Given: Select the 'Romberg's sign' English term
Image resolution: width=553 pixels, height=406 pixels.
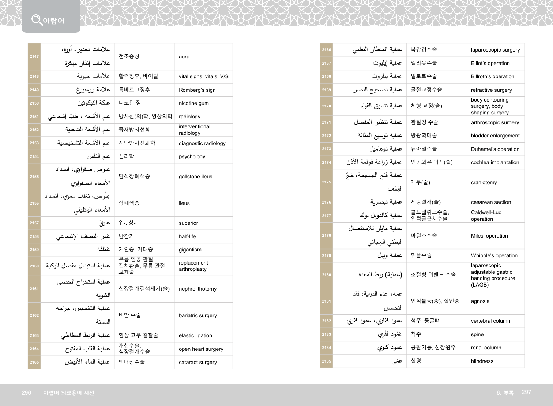Looking at the screenshot, I should pos(197,90).
